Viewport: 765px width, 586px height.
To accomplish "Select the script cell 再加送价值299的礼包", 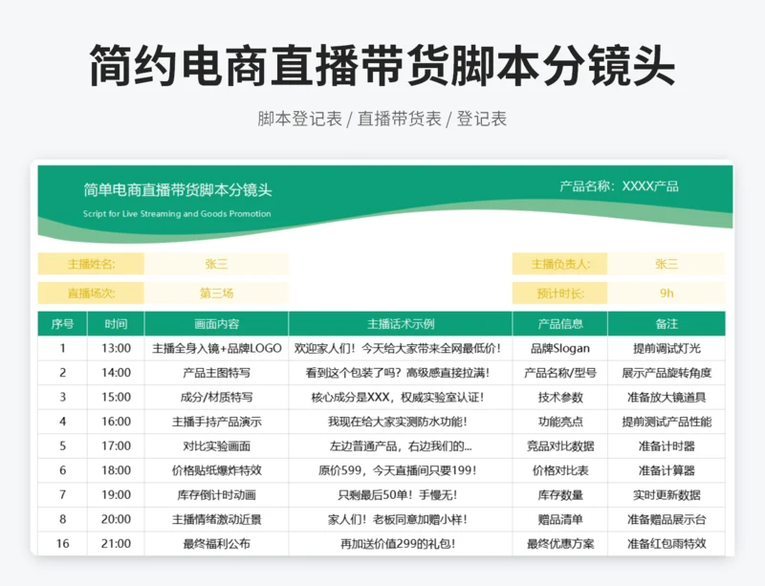I will (401, 544).
